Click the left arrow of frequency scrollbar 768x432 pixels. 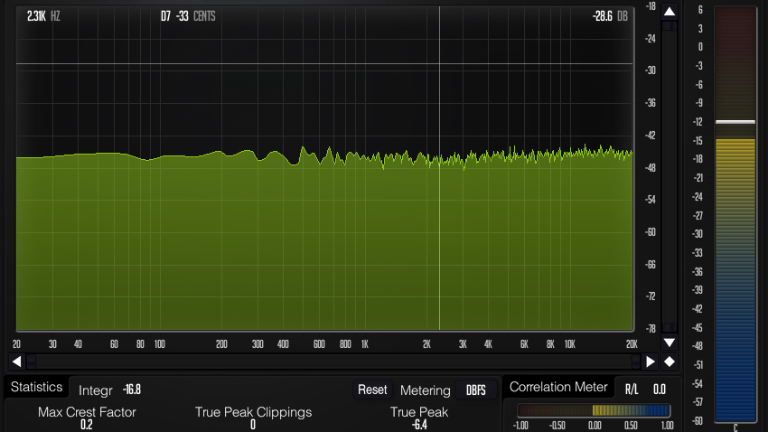click(x=16, y=362)
